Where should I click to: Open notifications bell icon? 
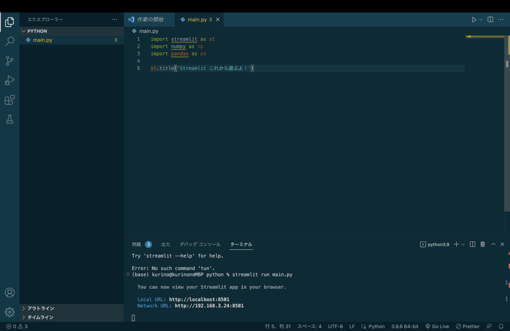501,326
